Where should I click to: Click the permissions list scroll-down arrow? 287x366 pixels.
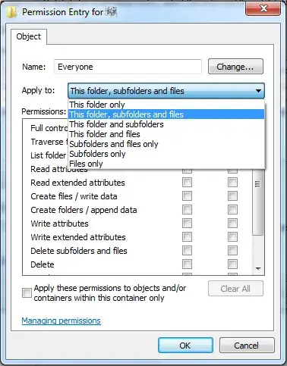(x=258, y=269)
